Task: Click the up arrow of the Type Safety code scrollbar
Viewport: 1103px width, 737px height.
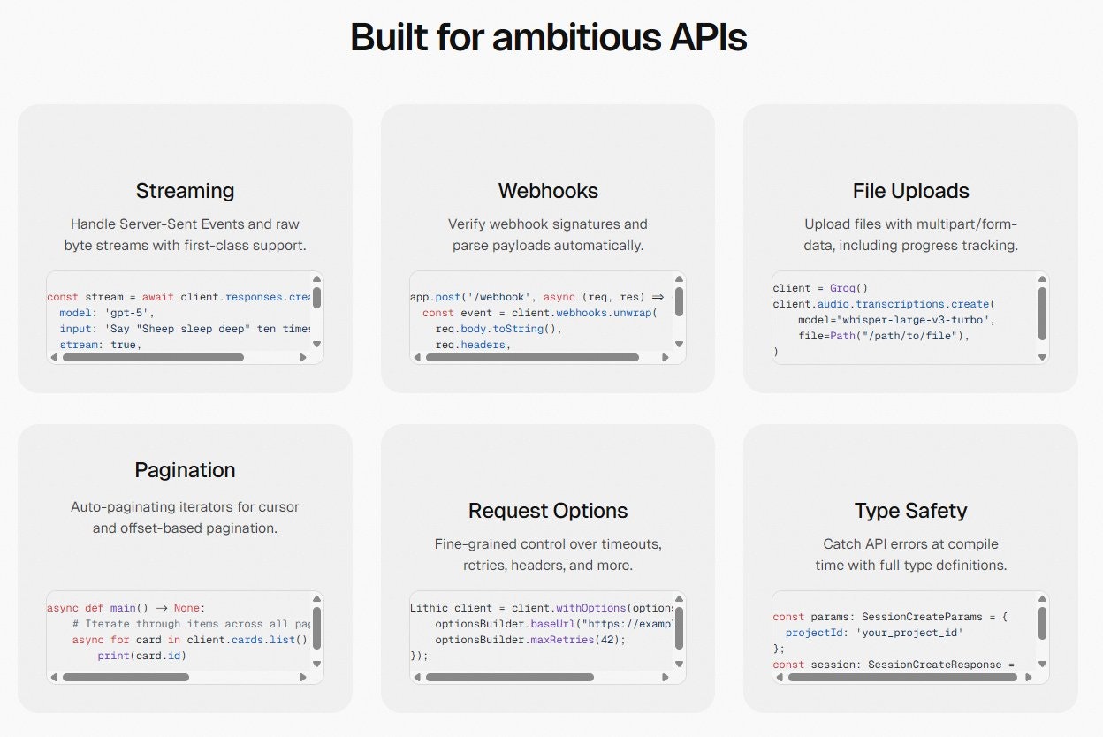Action: 1042,599
